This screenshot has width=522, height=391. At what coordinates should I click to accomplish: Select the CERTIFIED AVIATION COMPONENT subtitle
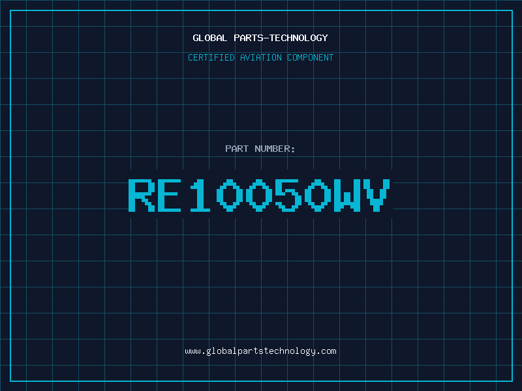click(260, 57)
